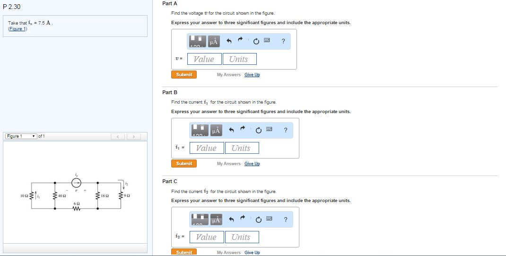Reset the Part A answer field

(x=256, y=41)
